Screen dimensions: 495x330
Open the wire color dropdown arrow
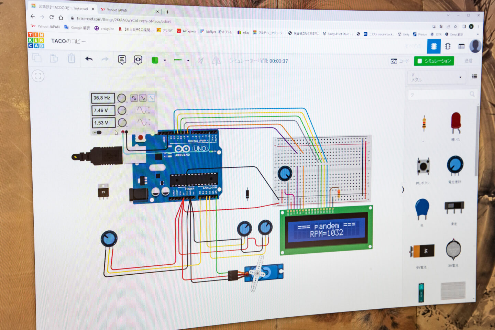pyautogui.click(x=165, y=60)
